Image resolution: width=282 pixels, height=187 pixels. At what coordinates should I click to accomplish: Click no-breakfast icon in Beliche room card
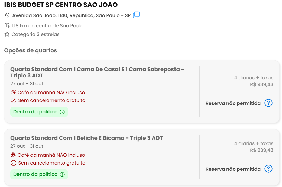click(13, 155)
